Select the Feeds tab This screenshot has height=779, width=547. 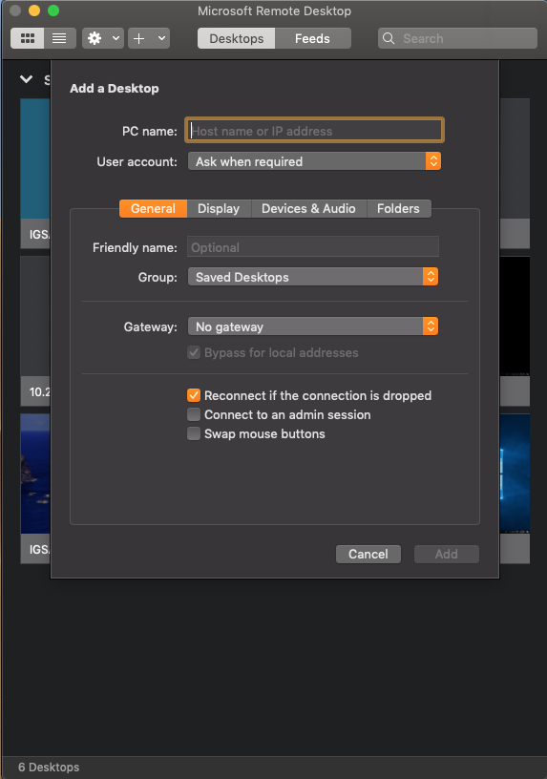[312, 38]
